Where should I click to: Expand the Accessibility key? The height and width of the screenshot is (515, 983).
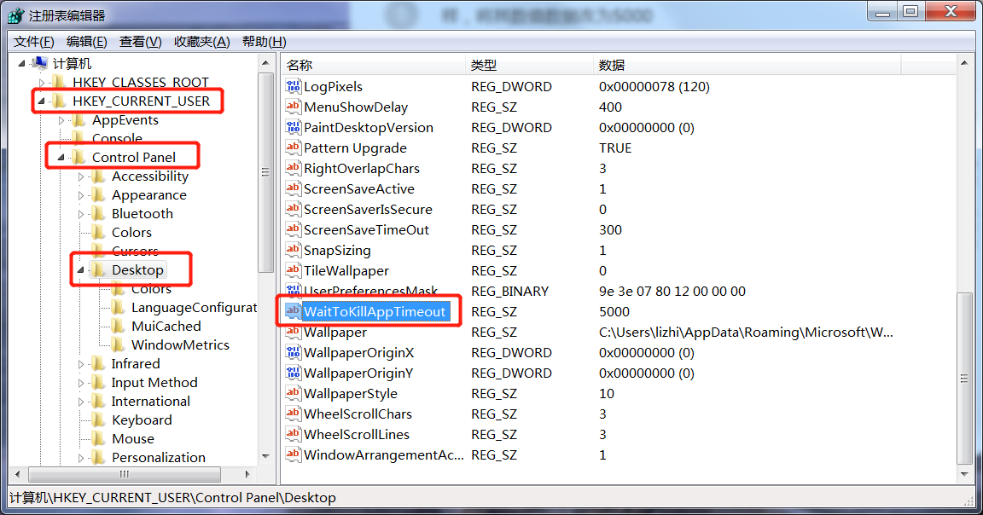80,176
